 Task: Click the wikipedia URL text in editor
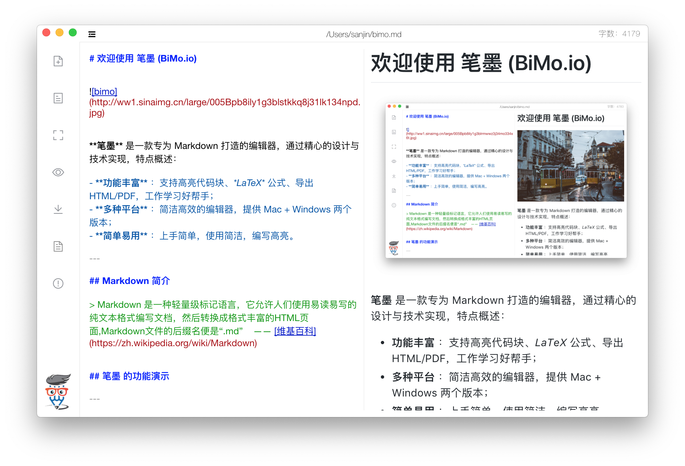point(173,343)
